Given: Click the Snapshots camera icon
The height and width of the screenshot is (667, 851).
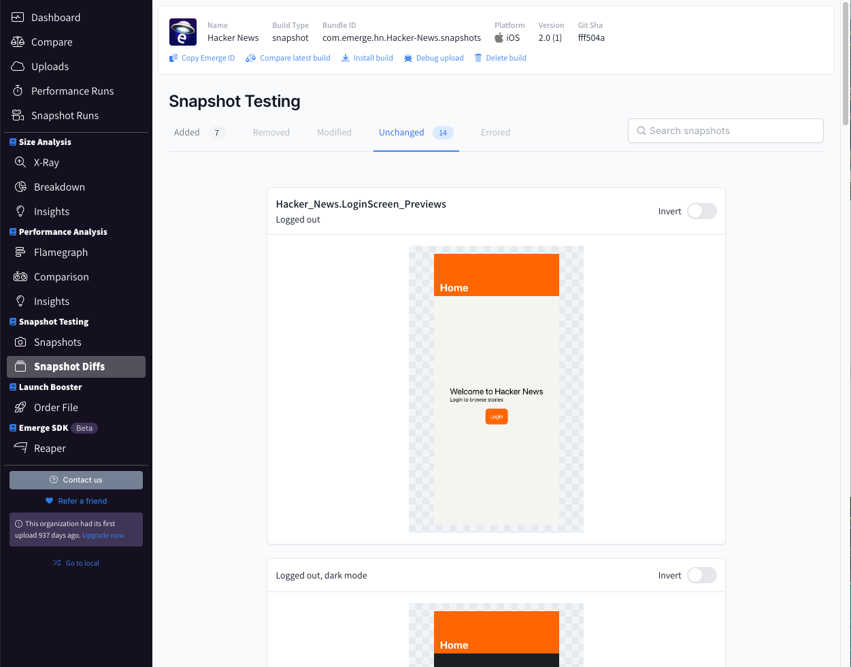Looking at the screenshot, I should click(x=20, y=342).
